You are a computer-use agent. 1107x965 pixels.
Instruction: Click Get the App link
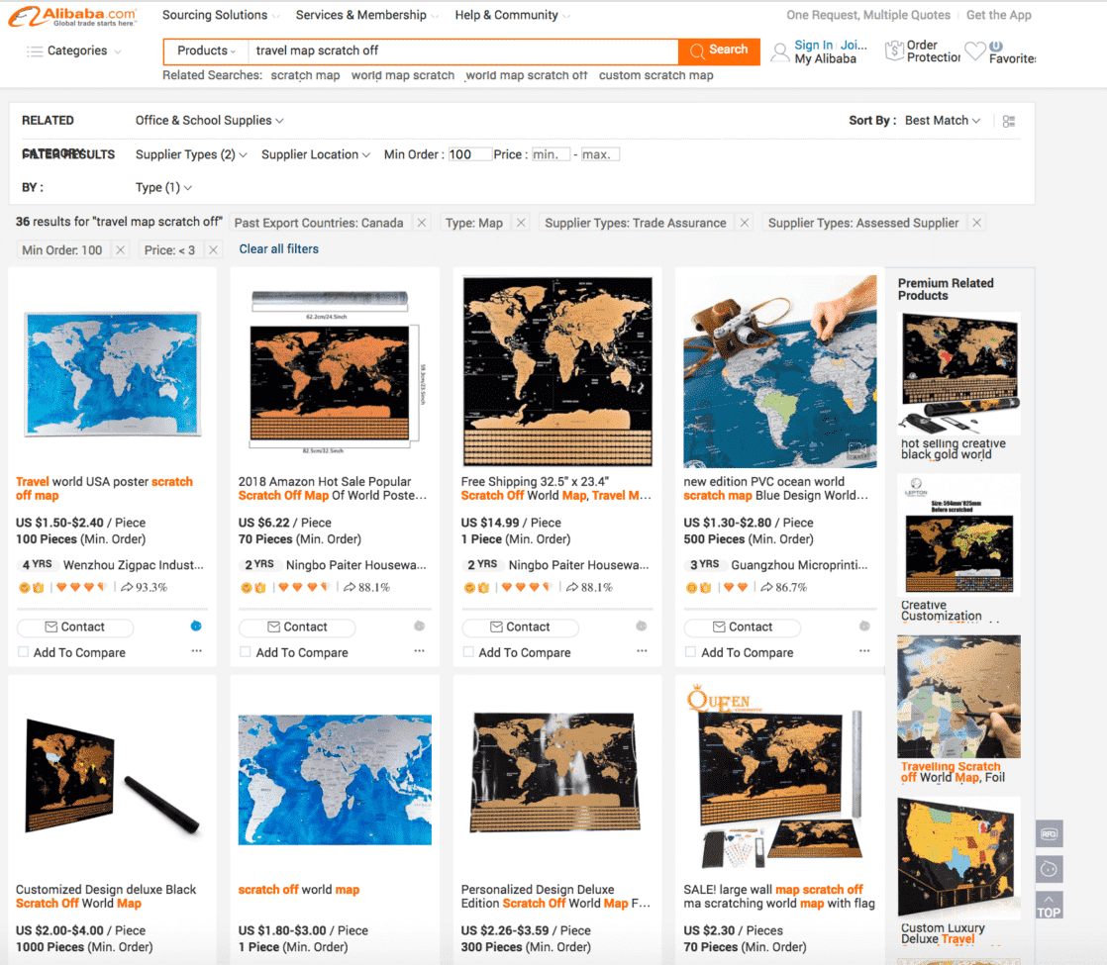(x=998, y=15)
